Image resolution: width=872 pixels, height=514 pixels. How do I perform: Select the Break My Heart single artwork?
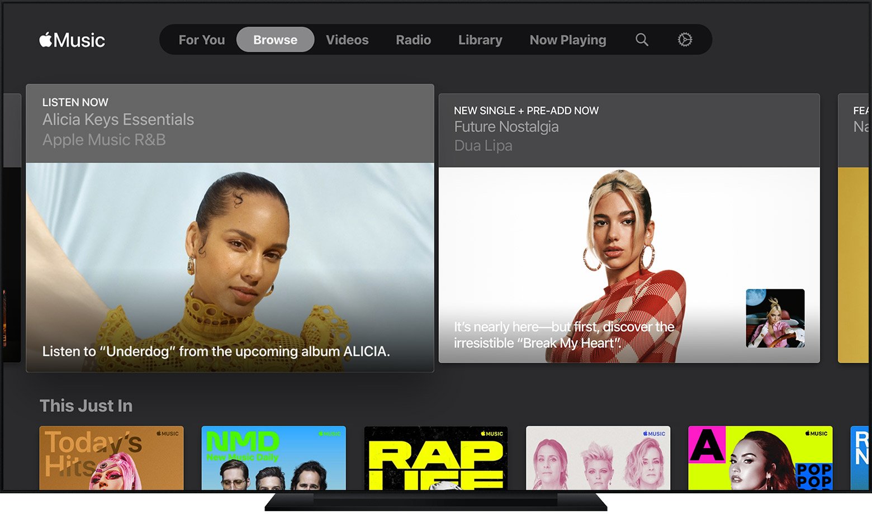[775, 318]
